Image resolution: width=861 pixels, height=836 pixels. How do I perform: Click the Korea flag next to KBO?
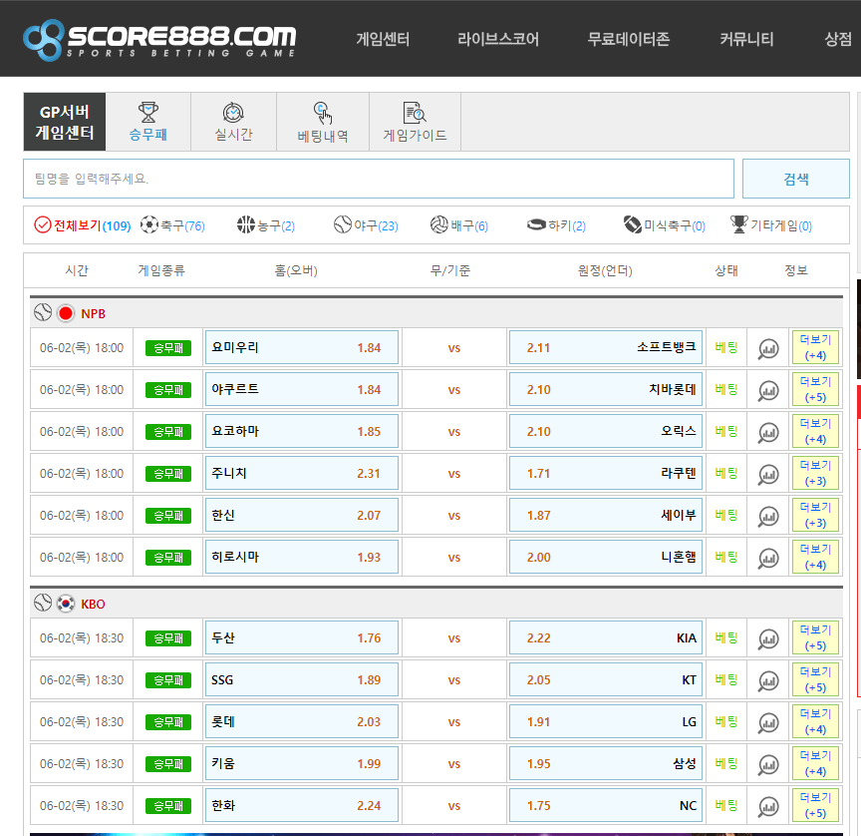[66, 604]
